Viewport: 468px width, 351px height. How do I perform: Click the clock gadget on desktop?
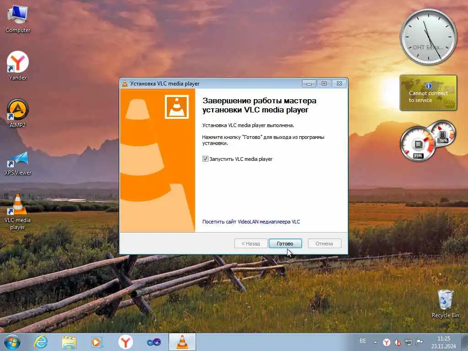[428, 37]
